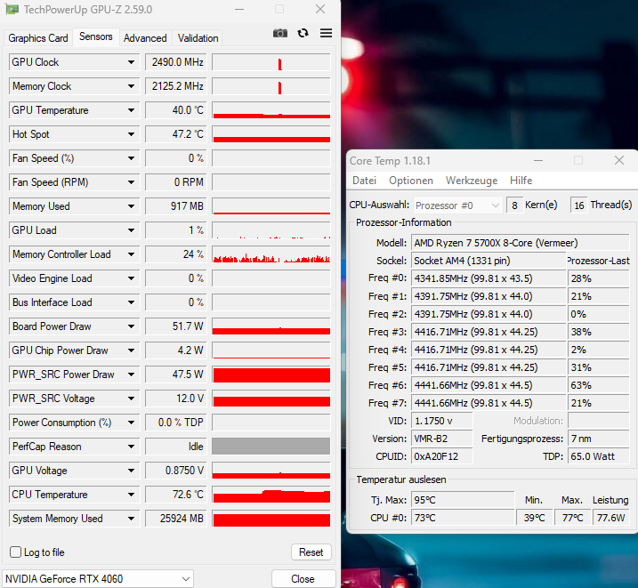Viewport: 638px width, 588px height.
Task: Open the PWR_SRC Power Draw dropdown
Action: [x=131, y=375]
